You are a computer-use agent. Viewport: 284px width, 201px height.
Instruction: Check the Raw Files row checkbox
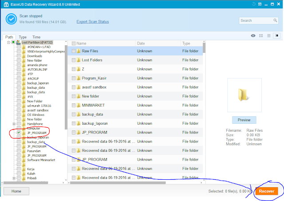coord(74,51)
